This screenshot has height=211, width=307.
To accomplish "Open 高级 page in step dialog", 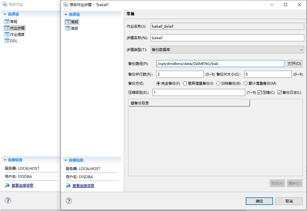I will [x=74, y=28].
